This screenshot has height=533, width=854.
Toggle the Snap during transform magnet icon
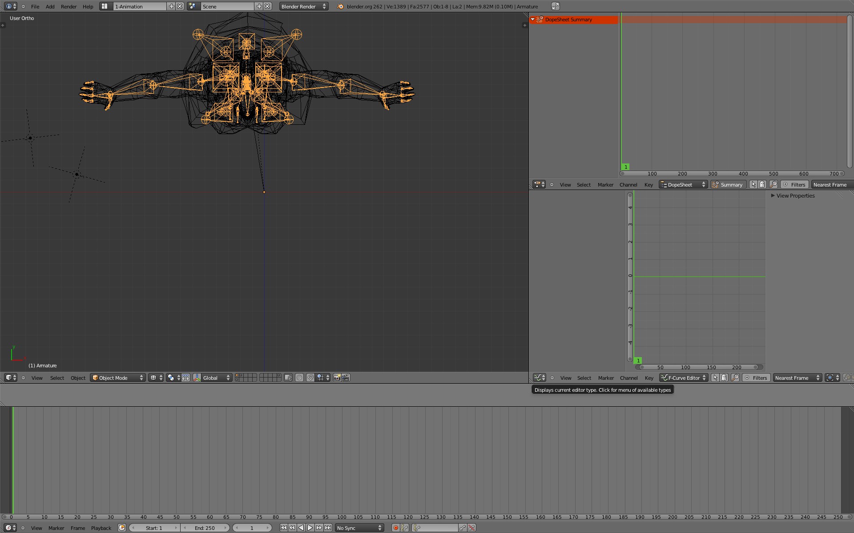[310, 378]
